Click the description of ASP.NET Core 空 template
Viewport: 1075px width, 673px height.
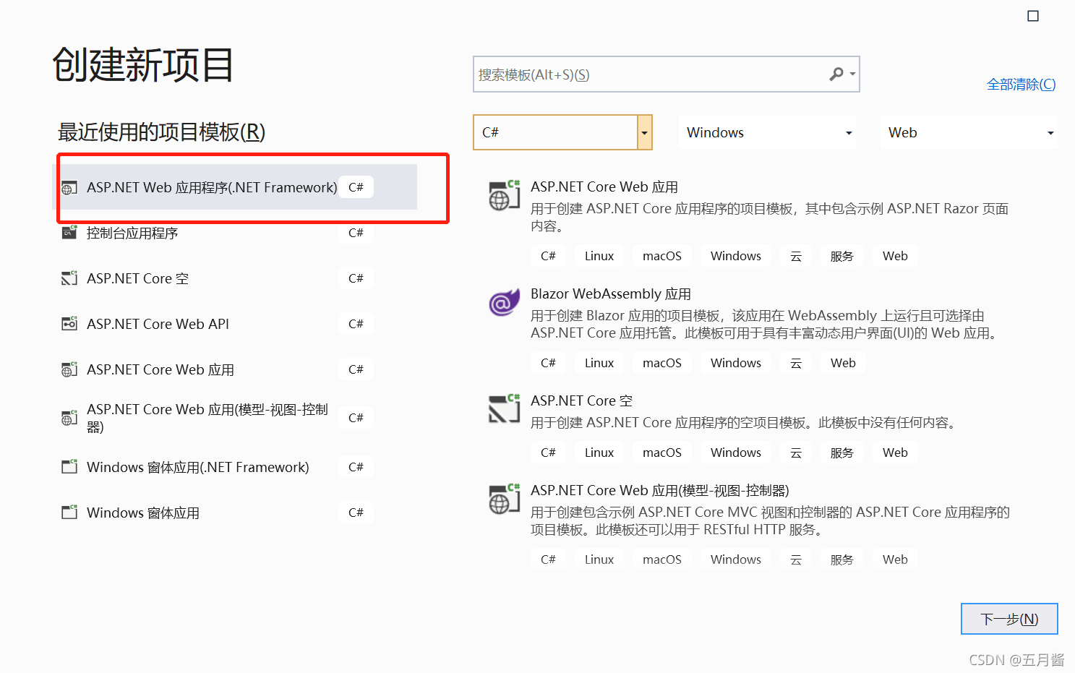[x=745, y=423]
